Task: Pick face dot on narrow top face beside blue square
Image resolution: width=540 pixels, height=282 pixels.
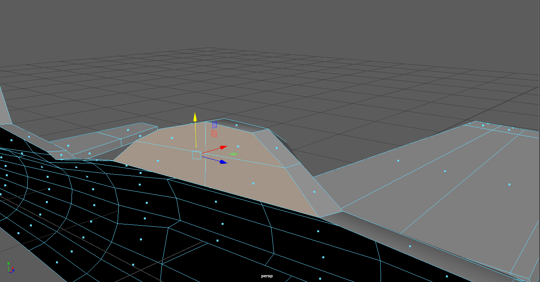Action: tap(236, 125)
